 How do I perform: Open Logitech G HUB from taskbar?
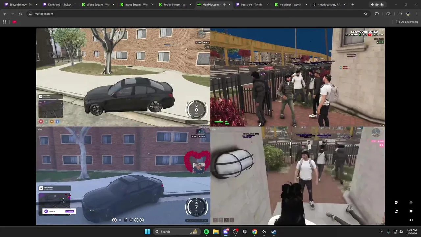click(x=264, y=232)
